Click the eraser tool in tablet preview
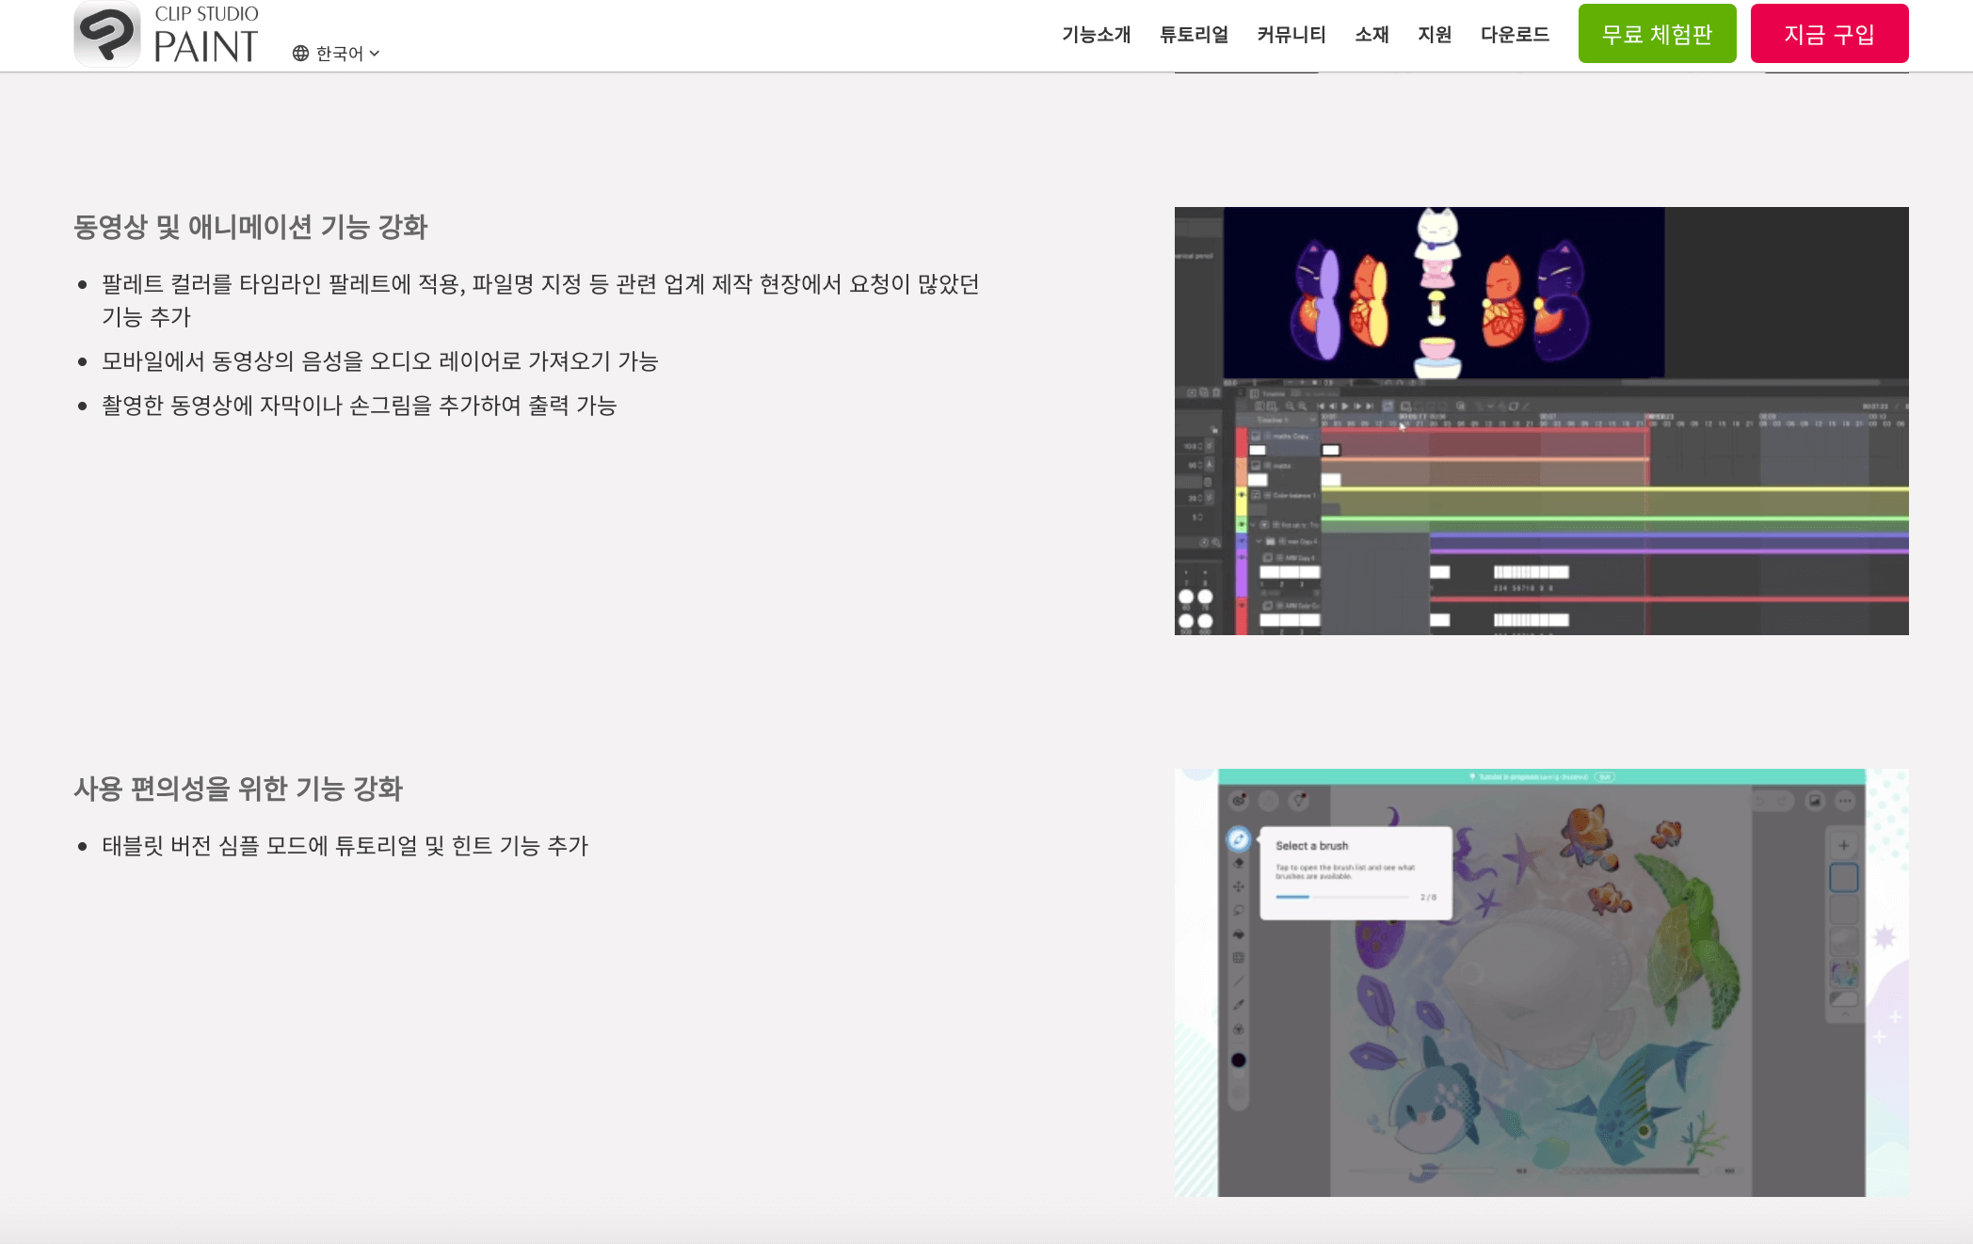Image resolution: width=1973 pixels, height=1244 pixels. (1239, 863)
